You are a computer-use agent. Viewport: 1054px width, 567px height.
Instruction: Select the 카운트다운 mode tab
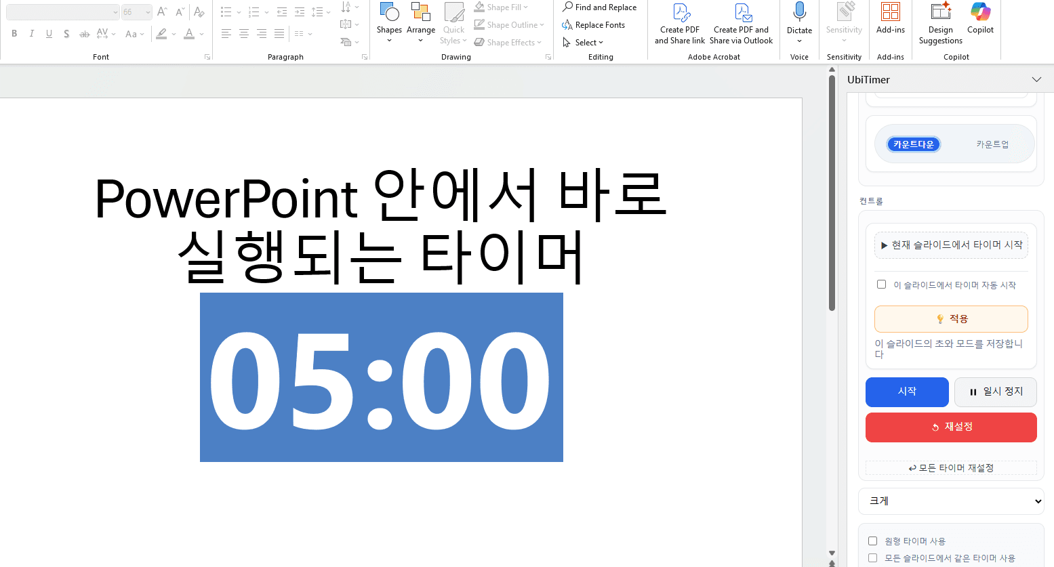tap(913, 144)
